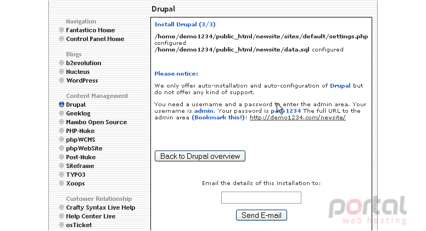Click the 'Install Drupal (3/3)' heading

(x=185, y=25)
